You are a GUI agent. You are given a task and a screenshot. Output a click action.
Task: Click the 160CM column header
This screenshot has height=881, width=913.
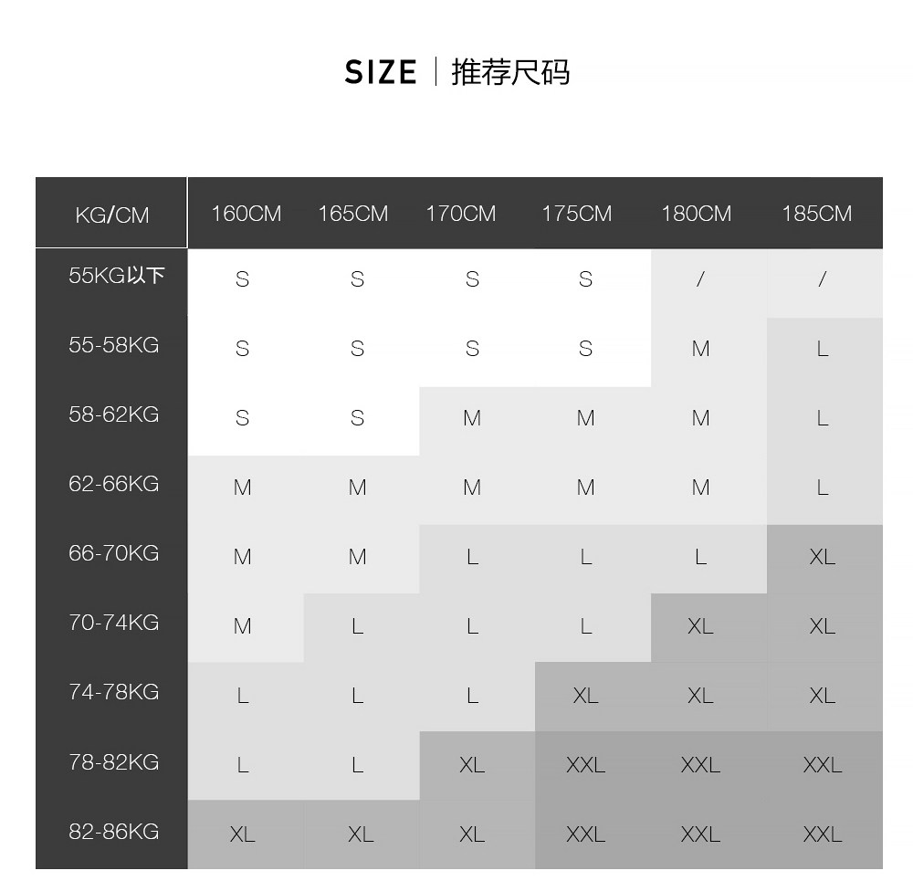[x=246, y=214]
